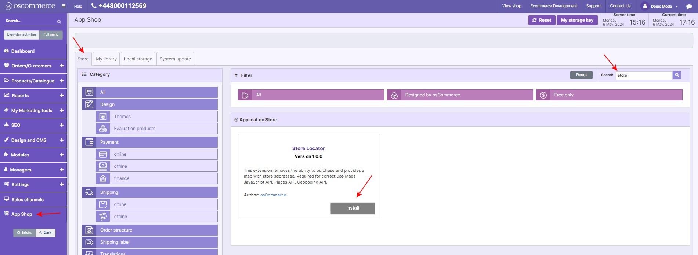Click the Evaluation products cubes icon

pos(103,129)
